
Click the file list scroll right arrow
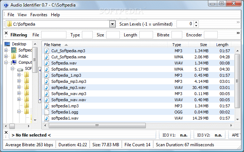[x=231, y=125]
